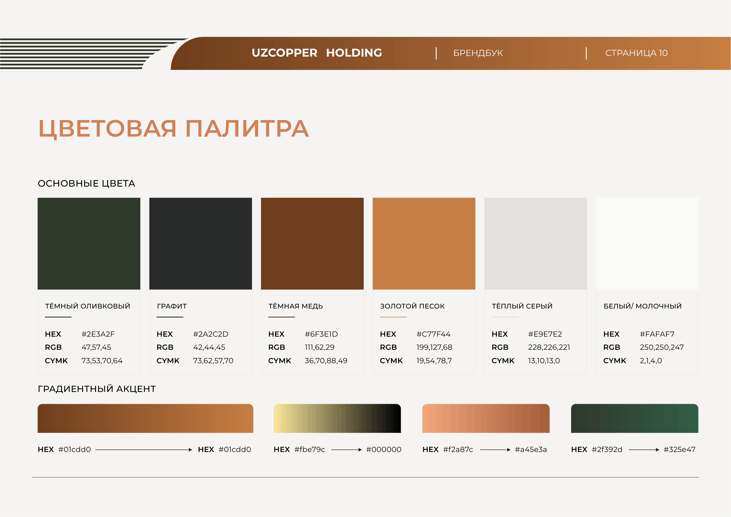Click the hex value #2E3A2F
This screenshot has height=517, width=731.
[x=98, y=334]
